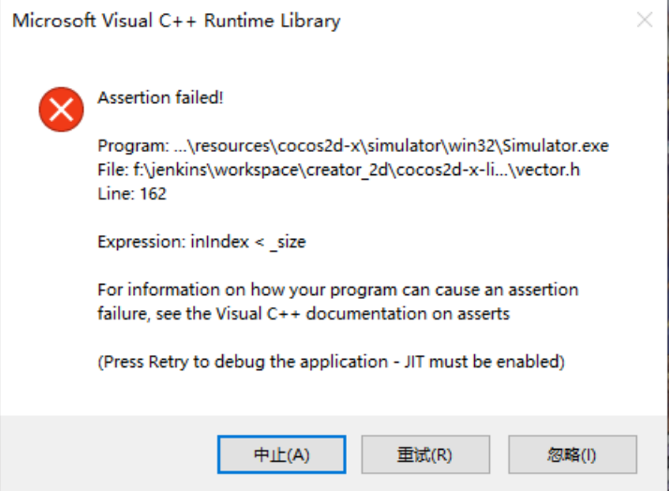Click the 'Program:' label text
The height and width of the screenshot is (491, 669).
pos(133,146)
